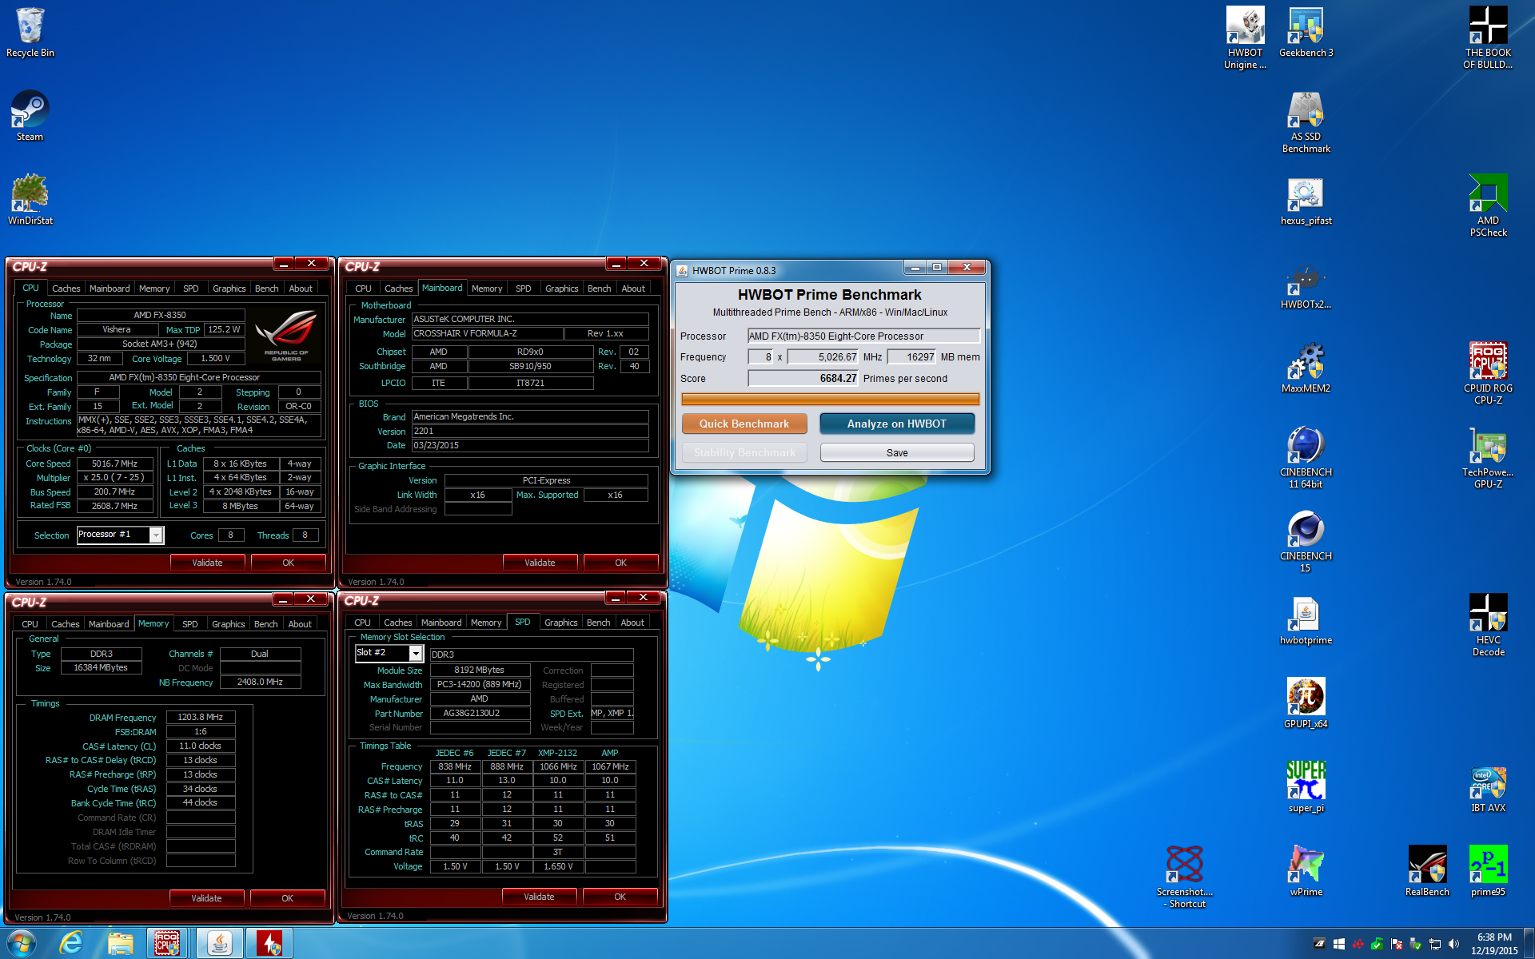Launch wPrime desktop shortcut
The image size is (1535, 959).
point(1306,872)
